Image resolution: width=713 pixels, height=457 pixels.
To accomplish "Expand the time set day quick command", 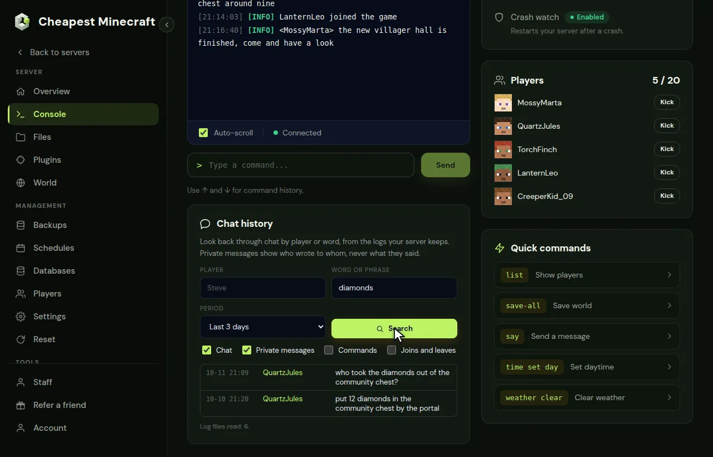I will pos(587,367).
